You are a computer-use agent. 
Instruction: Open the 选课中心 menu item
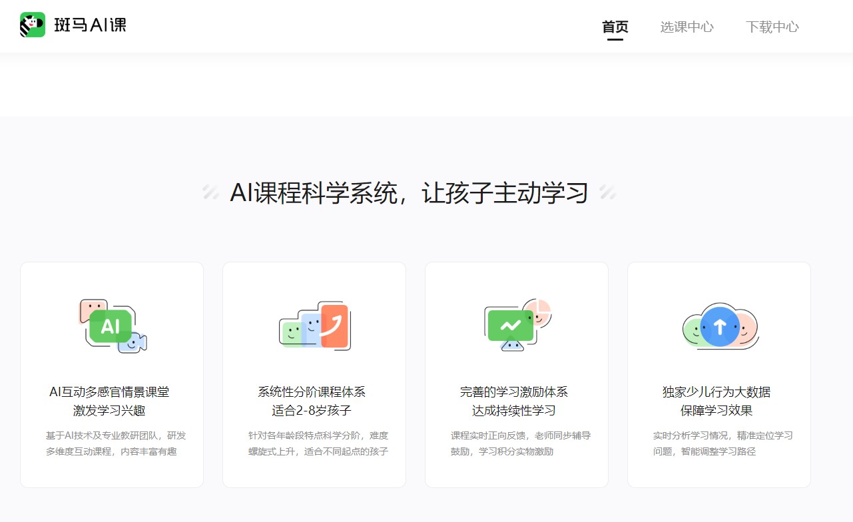(687, 27)
